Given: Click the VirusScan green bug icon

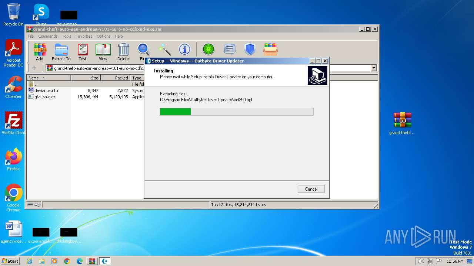Looking at the screenshot, I should click(x=208, y=49).
